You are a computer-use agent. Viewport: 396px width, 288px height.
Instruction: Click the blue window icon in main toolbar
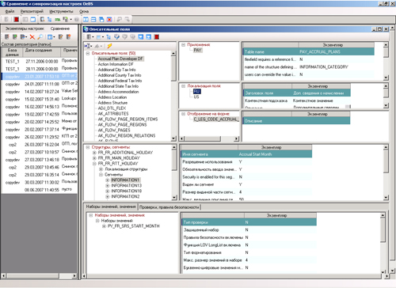pyautogui.click(x=33, y=20)
